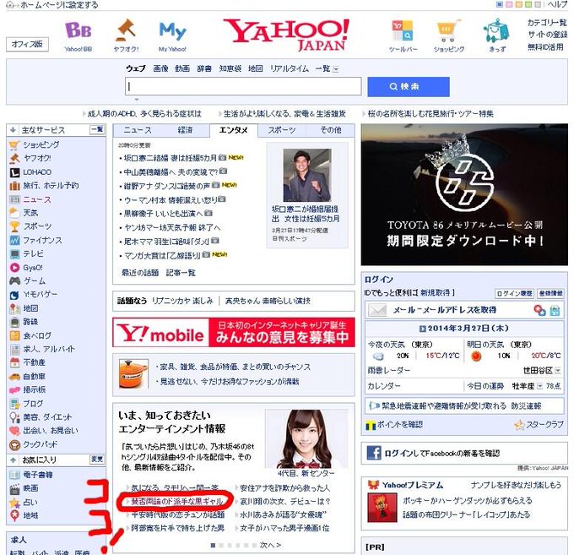Click the TV icon in sidebar
The height and width of the screenshot is (555, 574).
point(14,254)
